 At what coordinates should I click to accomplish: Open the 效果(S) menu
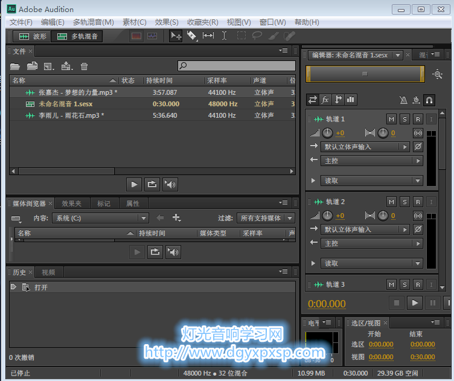click(167, 22)
